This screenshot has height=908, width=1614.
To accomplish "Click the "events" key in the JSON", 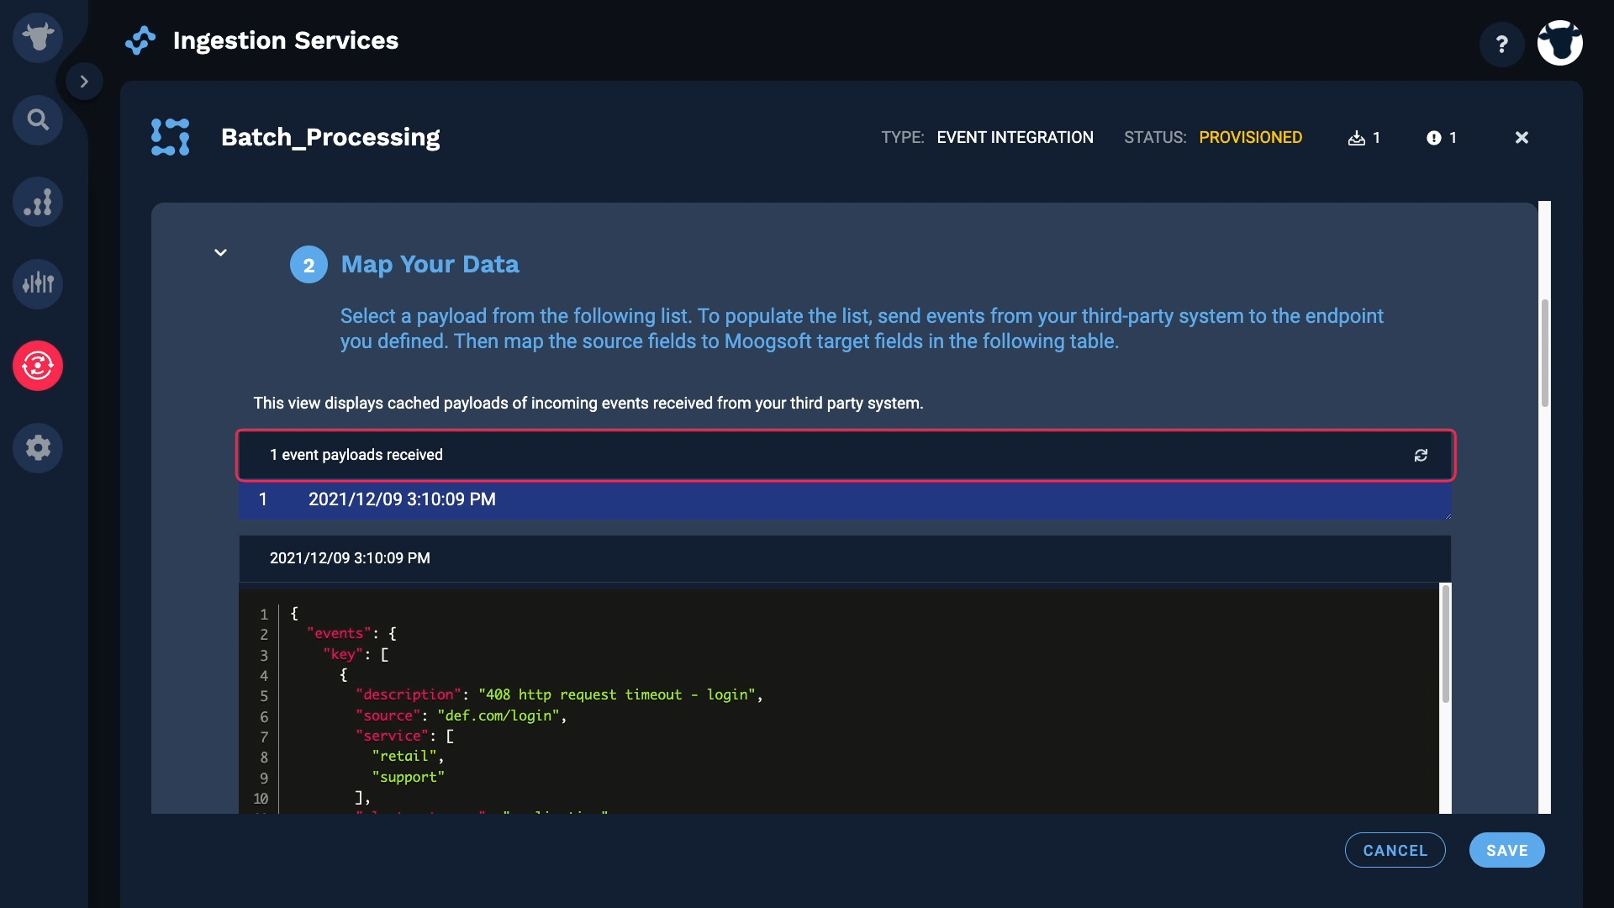I will point(339,633).
